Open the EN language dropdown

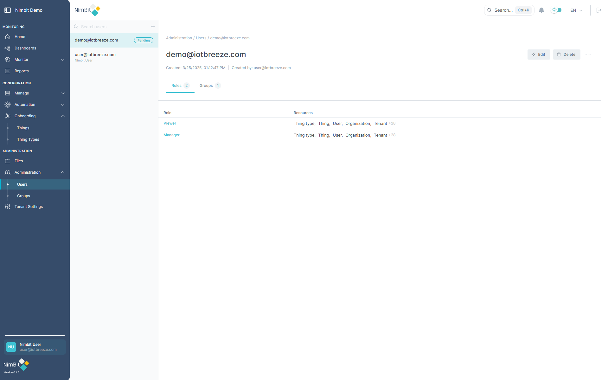[576, 10]
